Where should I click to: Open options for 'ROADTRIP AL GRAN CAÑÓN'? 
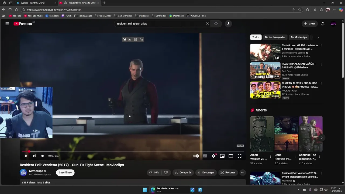pos(321,64)
